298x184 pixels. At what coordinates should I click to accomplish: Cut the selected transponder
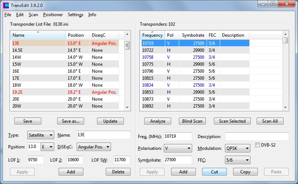coord(214,172)
